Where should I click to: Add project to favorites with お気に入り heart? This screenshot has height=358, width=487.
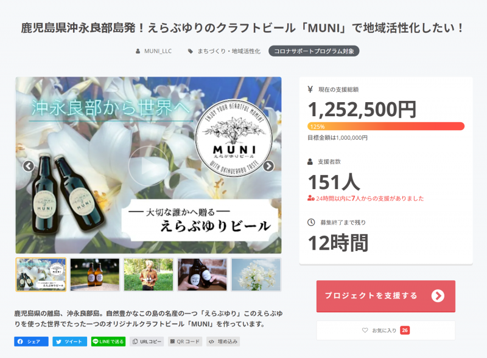pos(386,330)
